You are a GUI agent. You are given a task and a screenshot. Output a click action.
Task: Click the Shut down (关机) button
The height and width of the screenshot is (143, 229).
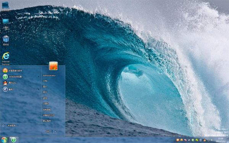48,132
